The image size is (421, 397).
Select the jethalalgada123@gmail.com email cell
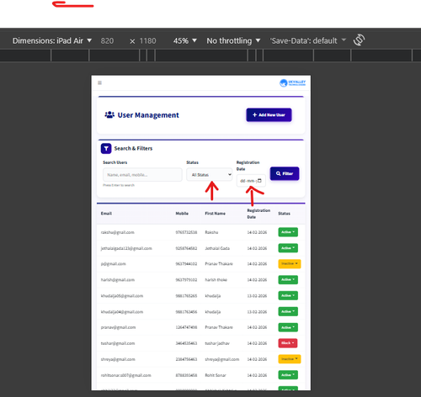tap(126, 248)
